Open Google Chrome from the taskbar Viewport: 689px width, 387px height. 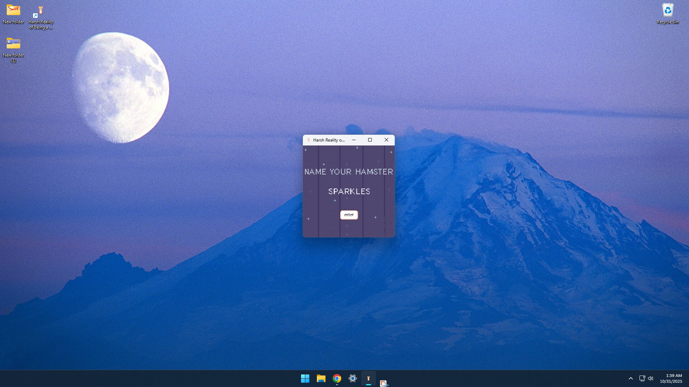pos(337,378)
